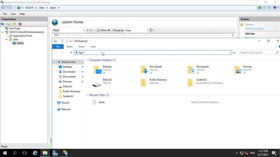
Task: Click the Delete Connection icon in Connections toolbar
Action: point(20,24)
